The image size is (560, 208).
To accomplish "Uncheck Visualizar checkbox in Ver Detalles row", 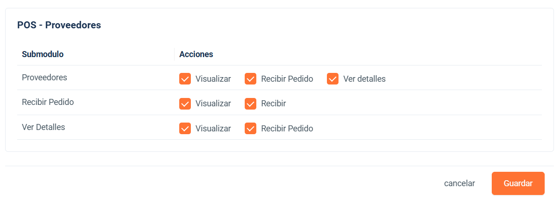I will [185, 128].
